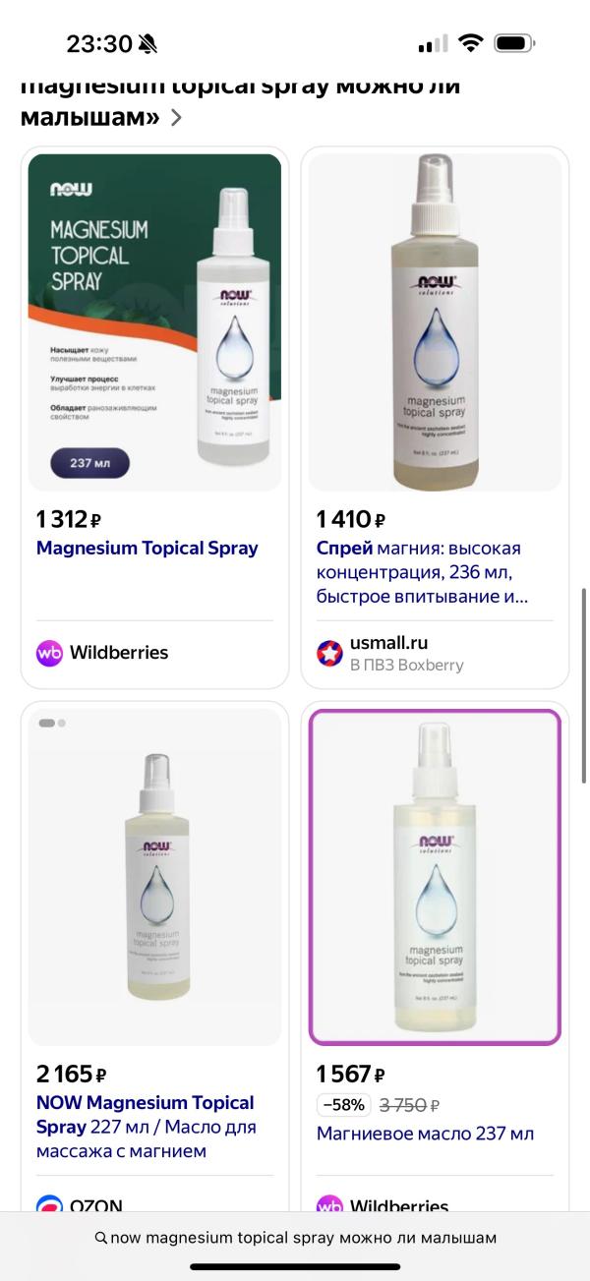Tap the battery indicator icon
This screenshot has width=590, height=1281.
click(x=514, y=43)
